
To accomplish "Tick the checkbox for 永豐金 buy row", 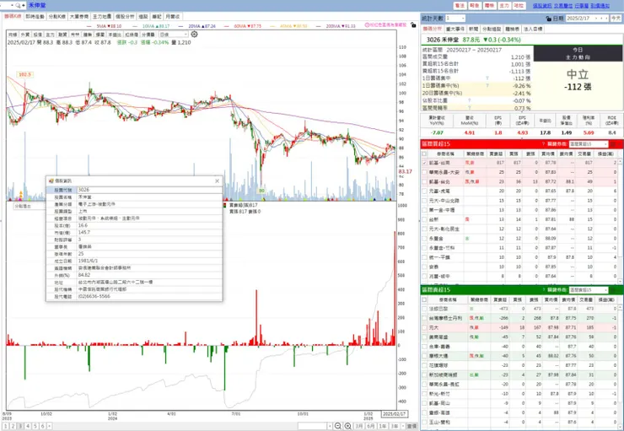I will 425,239.
